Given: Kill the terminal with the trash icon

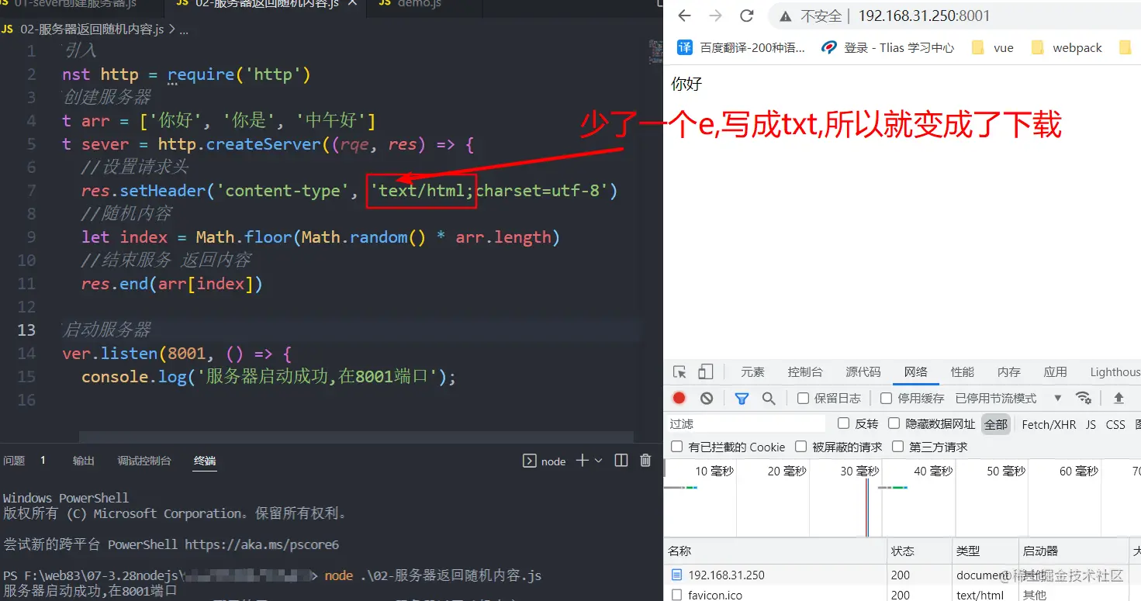Looking at the screenshot, I should pos(645,461).
